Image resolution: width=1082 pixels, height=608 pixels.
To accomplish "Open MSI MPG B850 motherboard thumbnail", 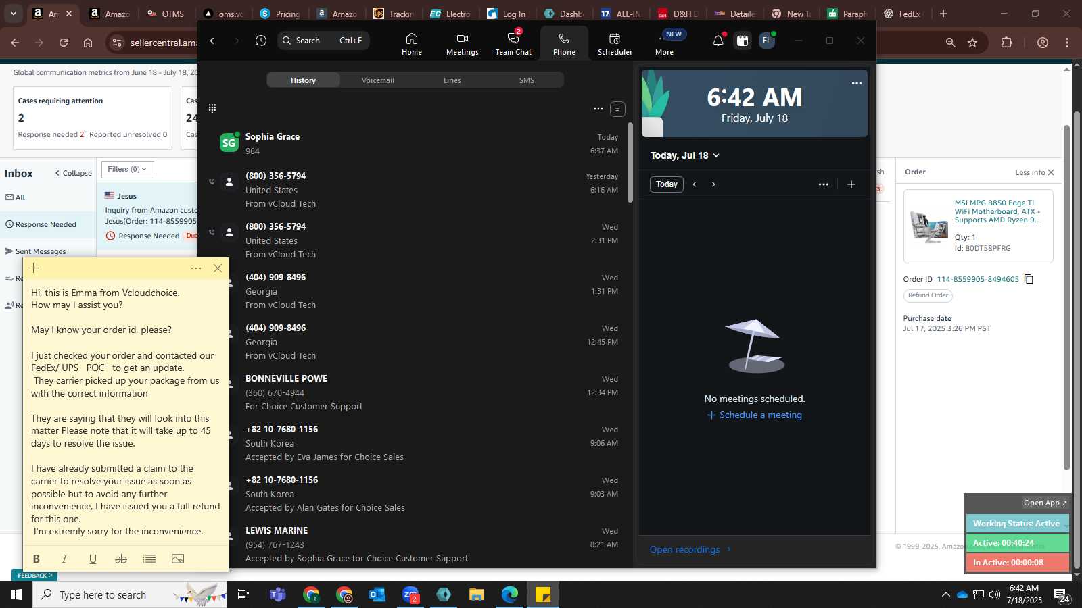I will pyautogui.click(x=928, y=226).
